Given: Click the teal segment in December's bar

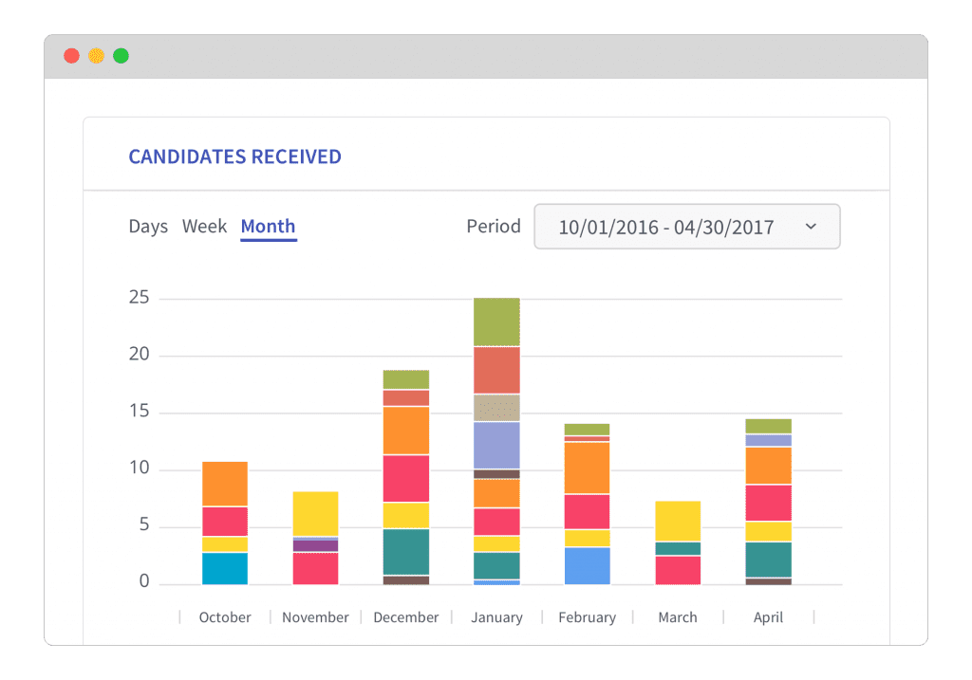Looking at the screenshot, I should pos(405,551).
